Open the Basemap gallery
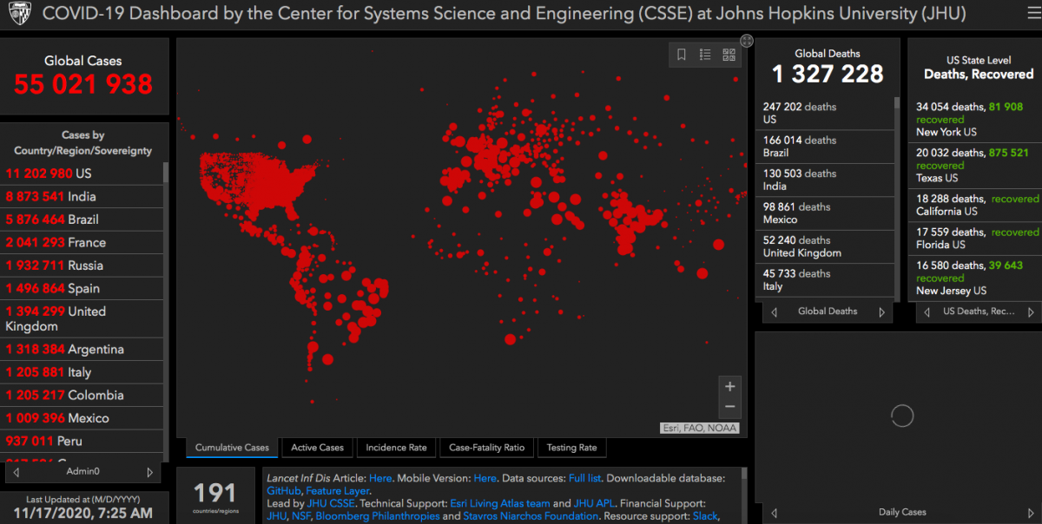This screenshot has width=1042, height=524. 729,55
